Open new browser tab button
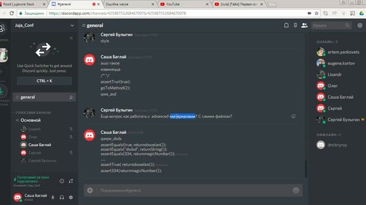Viewport: 366px width, 205px height. coord(272,4)
